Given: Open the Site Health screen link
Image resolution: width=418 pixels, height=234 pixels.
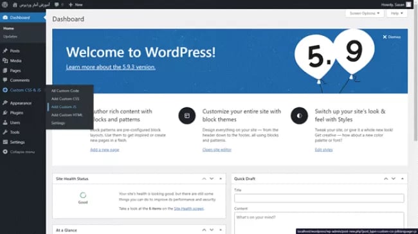Looking at the screenshot, I should point(188,209).
